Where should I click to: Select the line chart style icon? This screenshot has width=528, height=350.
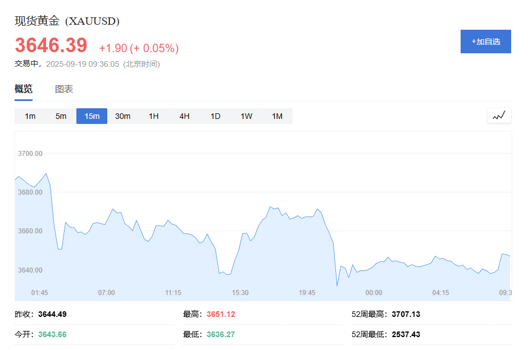point(499,116)
